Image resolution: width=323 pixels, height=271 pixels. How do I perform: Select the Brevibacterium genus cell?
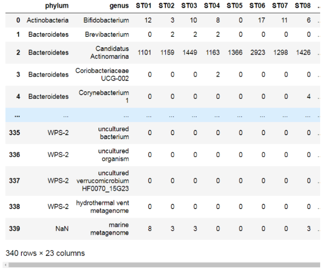[x=107, y=35]
